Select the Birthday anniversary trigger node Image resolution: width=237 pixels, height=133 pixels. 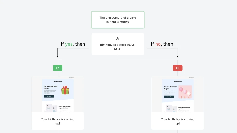(x=118, y=20)
